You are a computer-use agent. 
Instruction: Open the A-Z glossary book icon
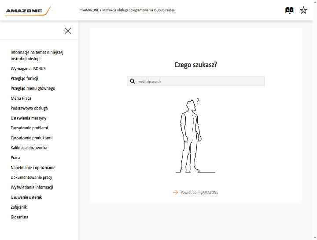(x=289, y=10)
